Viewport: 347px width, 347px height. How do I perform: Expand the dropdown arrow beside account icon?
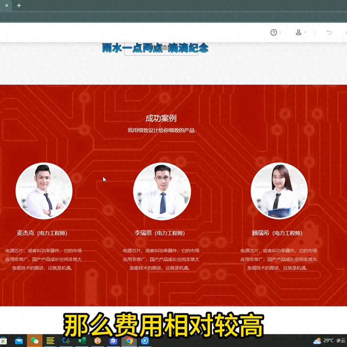[x=305, y=33]
